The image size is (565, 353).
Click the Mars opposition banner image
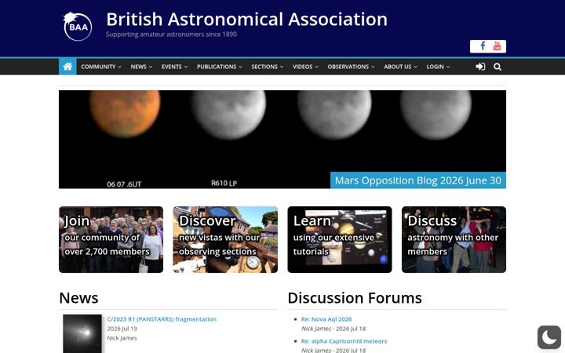pos(282,139)
